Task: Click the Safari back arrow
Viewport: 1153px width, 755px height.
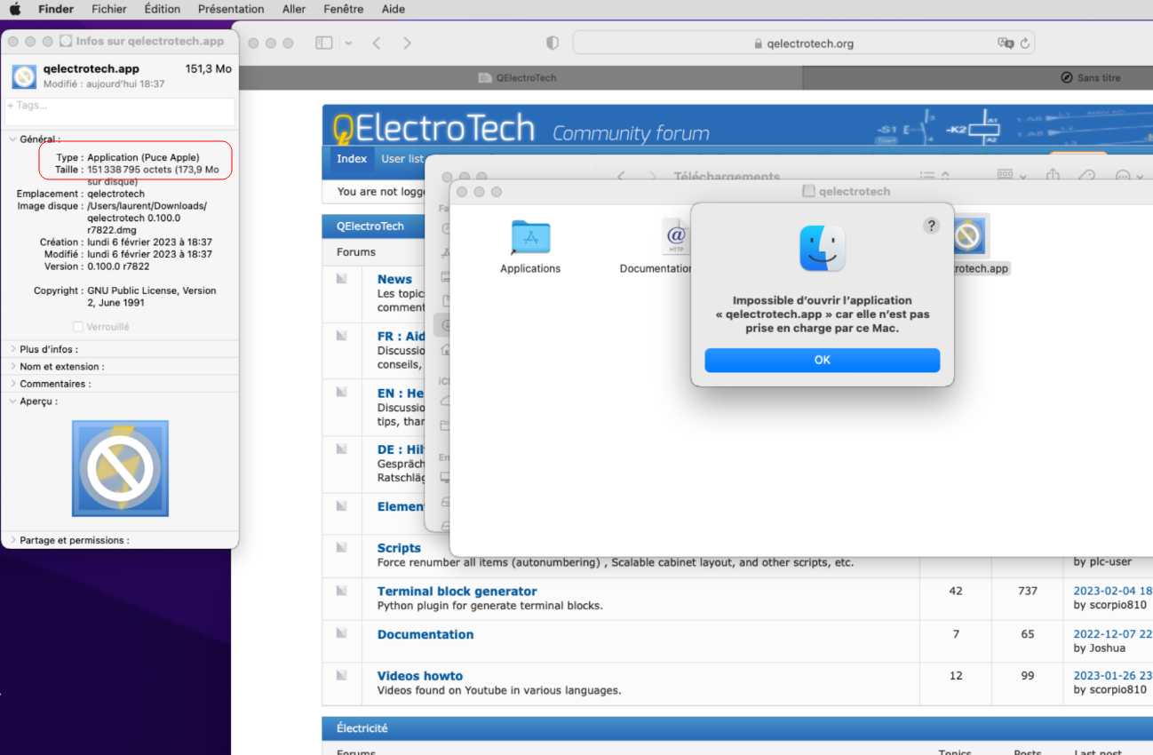Action: point(377,43)
